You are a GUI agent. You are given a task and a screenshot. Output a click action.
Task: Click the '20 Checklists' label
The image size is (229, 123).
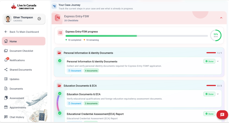[x=71, y=20]
